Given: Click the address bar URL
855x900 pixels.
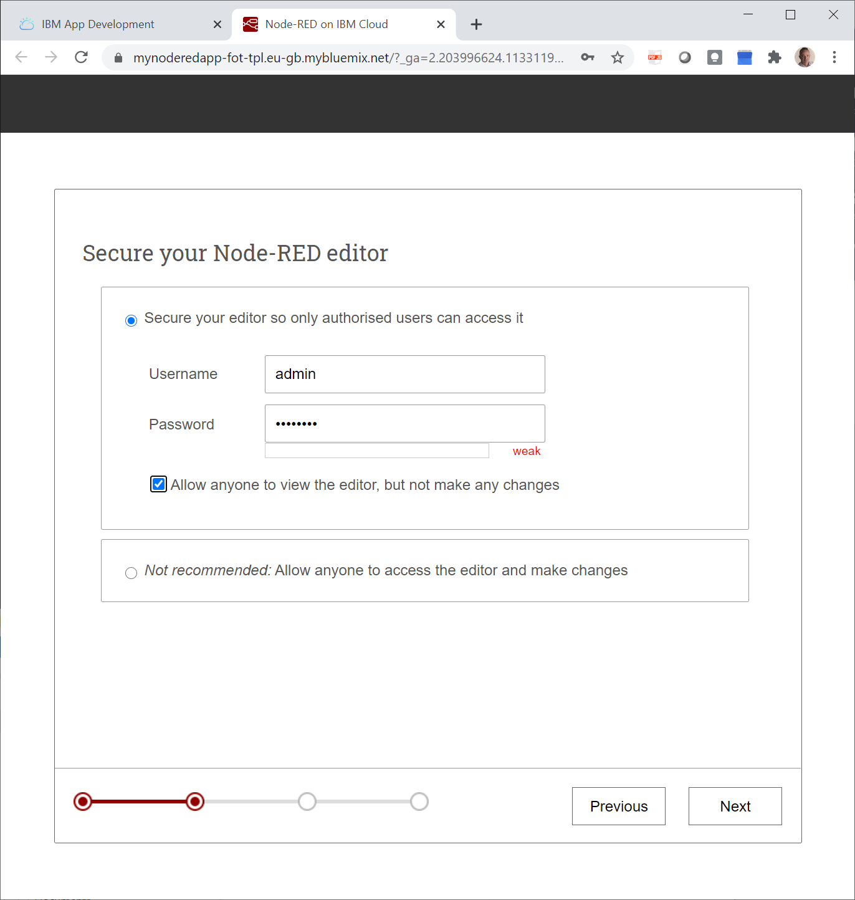Looking at the screenshot, I should tap(348, 58).
